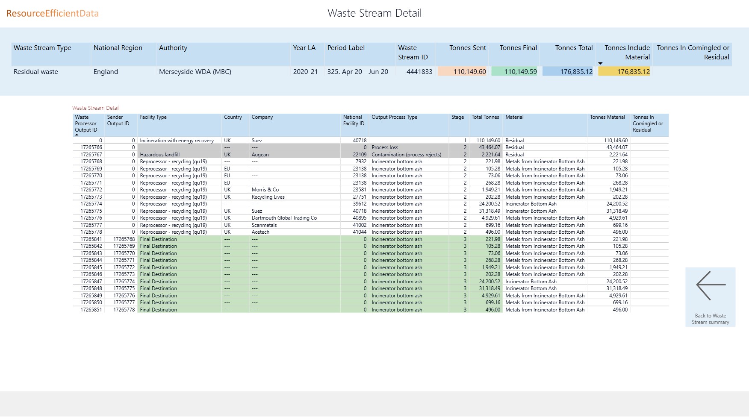Click the Authority column header in top table

point(173,48)
